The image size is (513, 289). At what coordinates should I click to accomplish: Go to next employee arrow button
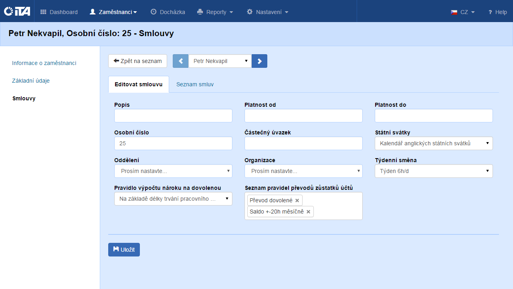click(259, 61)
